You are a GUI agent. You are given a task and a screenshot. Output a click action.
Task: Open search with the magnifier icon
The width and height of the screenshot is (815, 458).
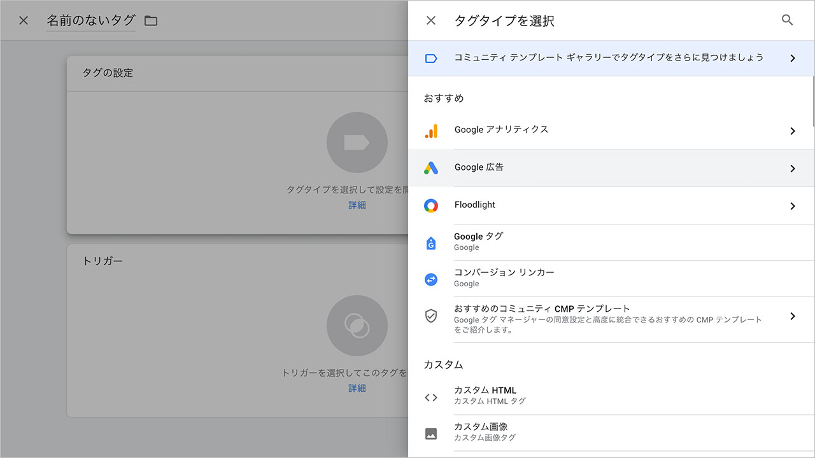coord(788,20)
